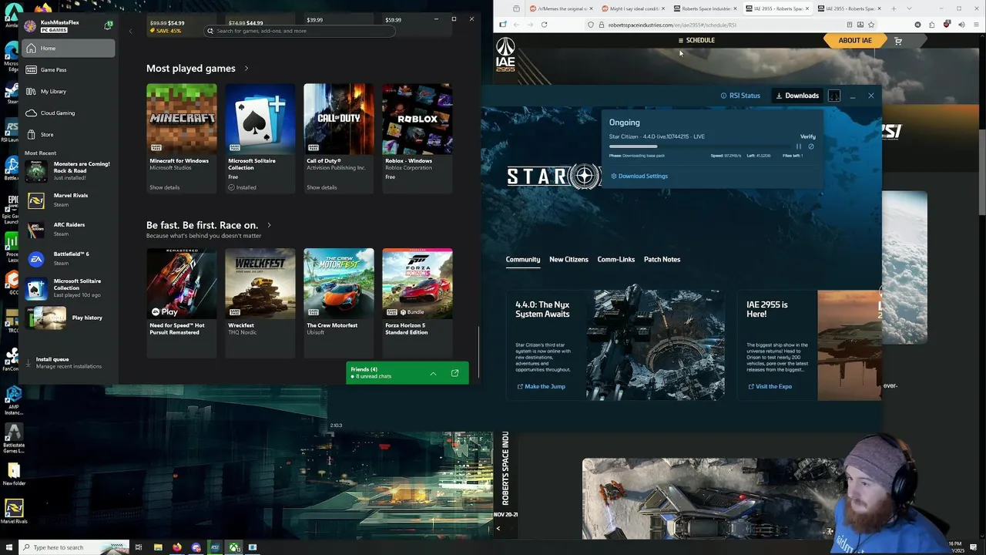986x555 pixels.
Task: Select Monsters are Coming! Rock & Road
Action: tap(69, 171)
